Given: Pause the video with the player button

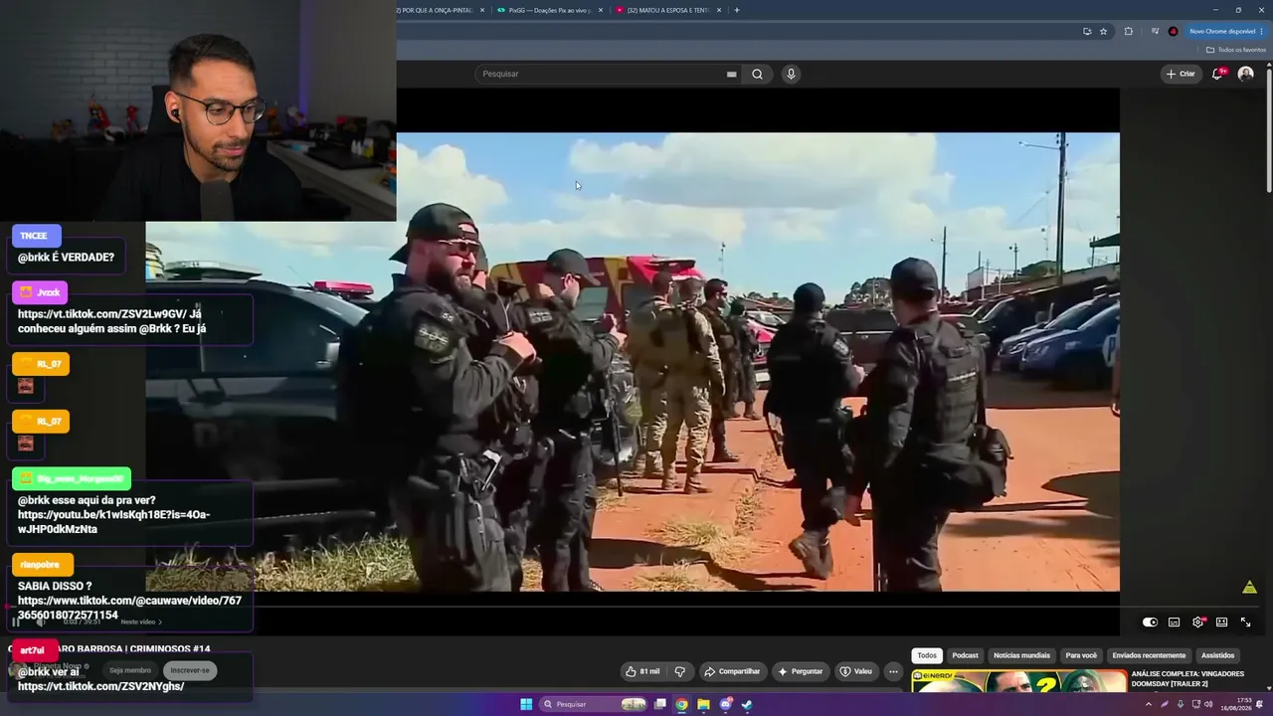Looking at the screenshot, I should click(16, 623).
